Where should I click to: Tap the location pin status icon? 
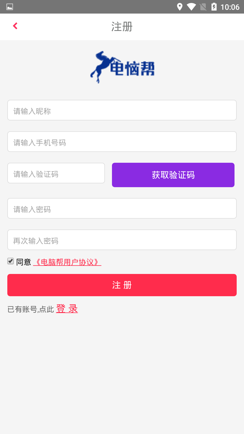[179, 7]
